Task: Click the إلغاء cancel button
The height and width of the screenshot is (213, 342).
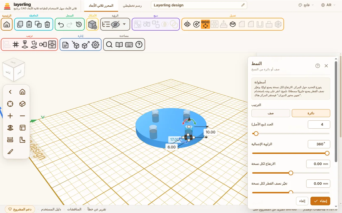Action: point(302,201)
